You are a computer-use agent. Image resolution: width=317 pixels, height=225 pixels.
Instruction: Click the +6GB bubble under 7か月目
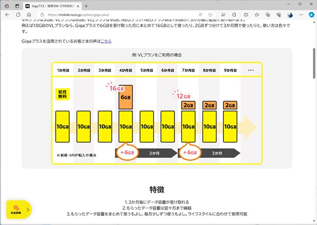[190, 152]
